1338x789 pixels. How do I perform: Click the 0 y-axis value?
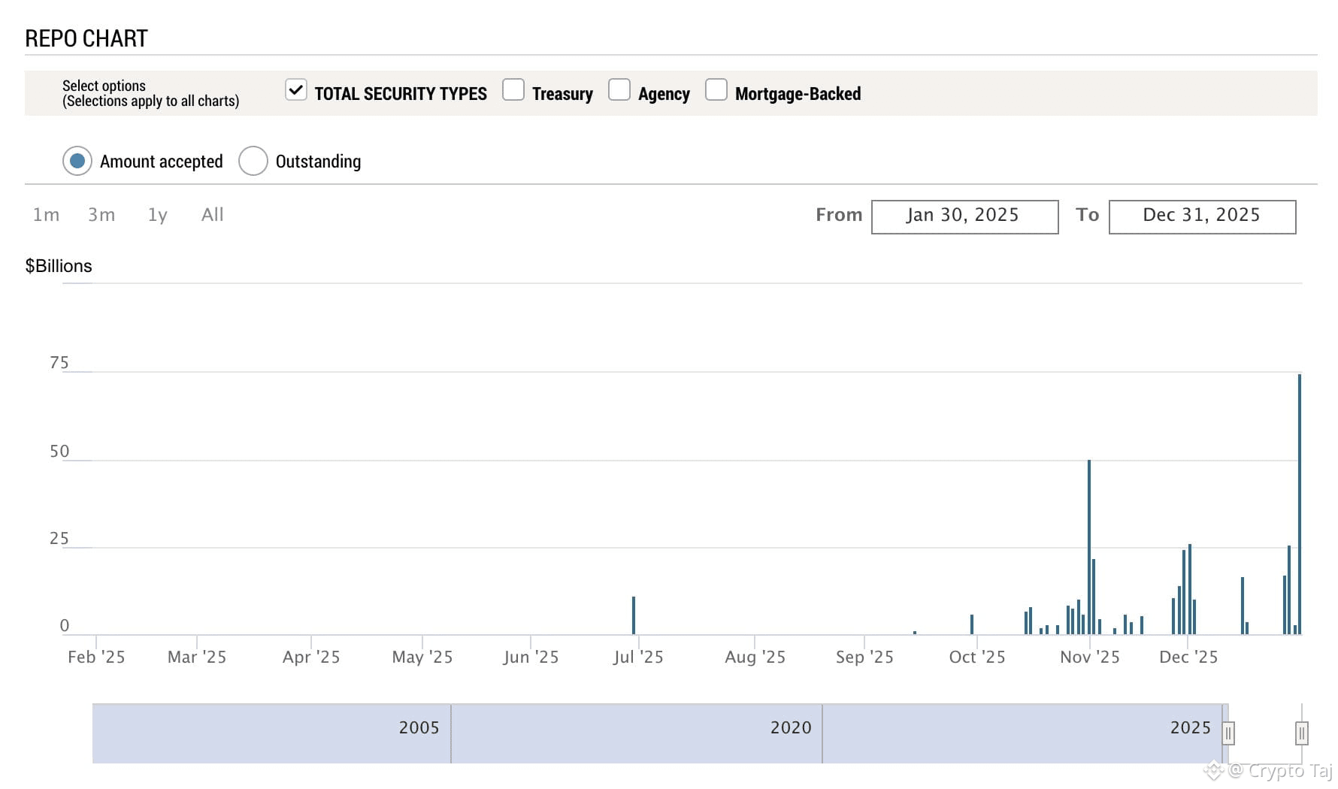pyautogui.click(x=65, y=626)
